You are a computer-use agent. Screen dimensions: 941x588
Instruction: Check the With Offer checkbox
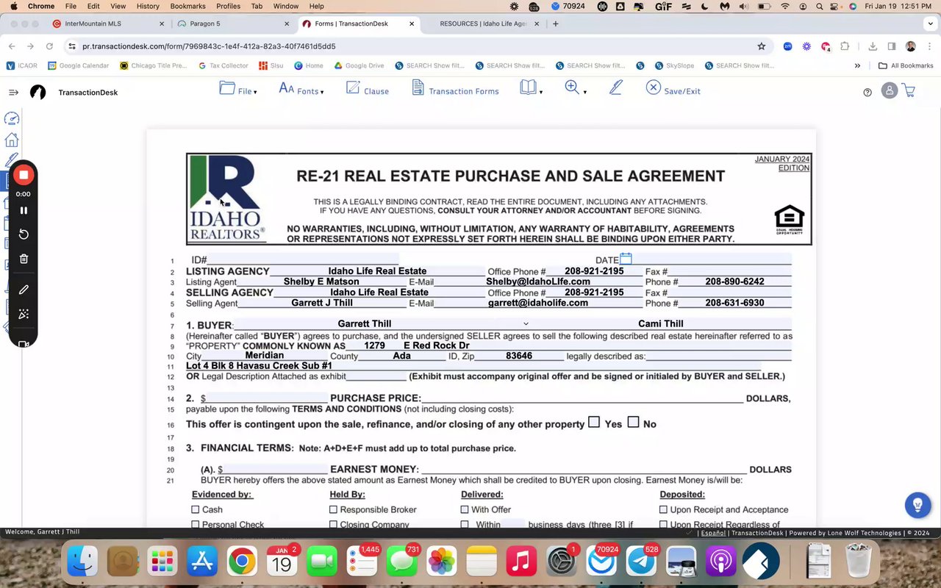(x=465, y=509)
